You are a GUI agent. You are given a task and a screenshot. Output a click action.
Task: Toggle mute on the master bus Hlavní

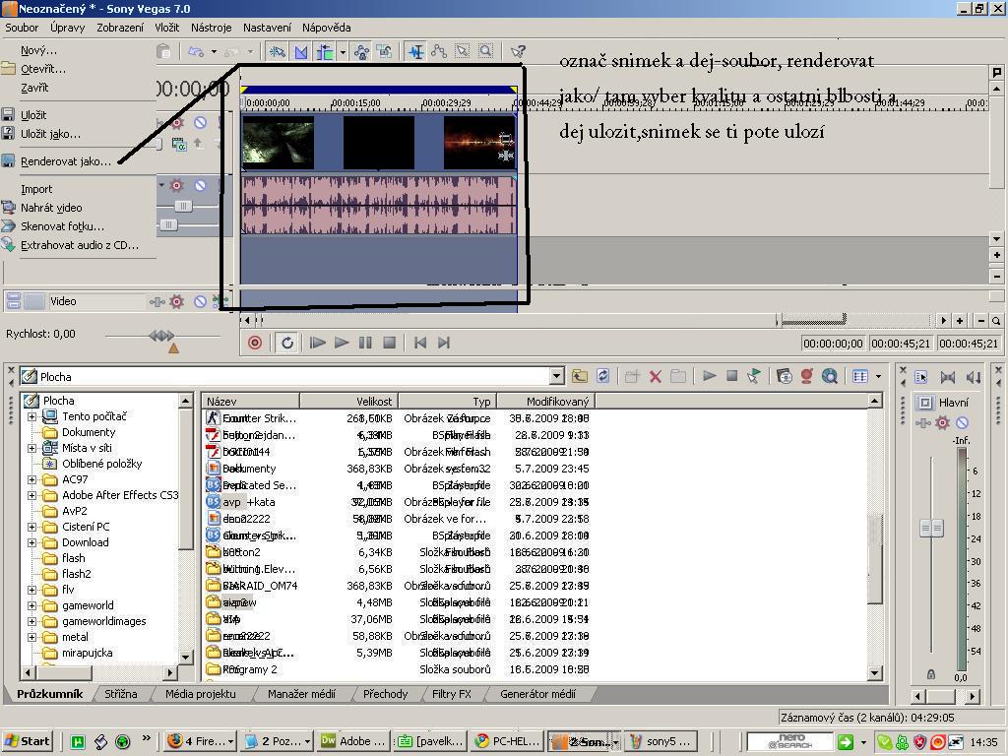(962, 422)
